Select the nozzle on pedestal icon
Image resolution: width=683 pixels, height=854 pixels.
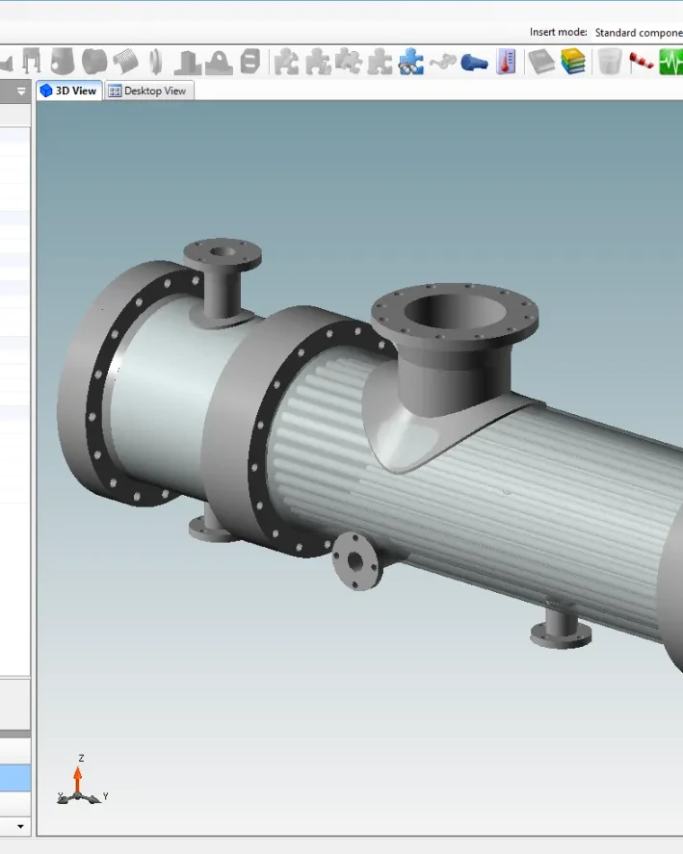click(187, 63)
